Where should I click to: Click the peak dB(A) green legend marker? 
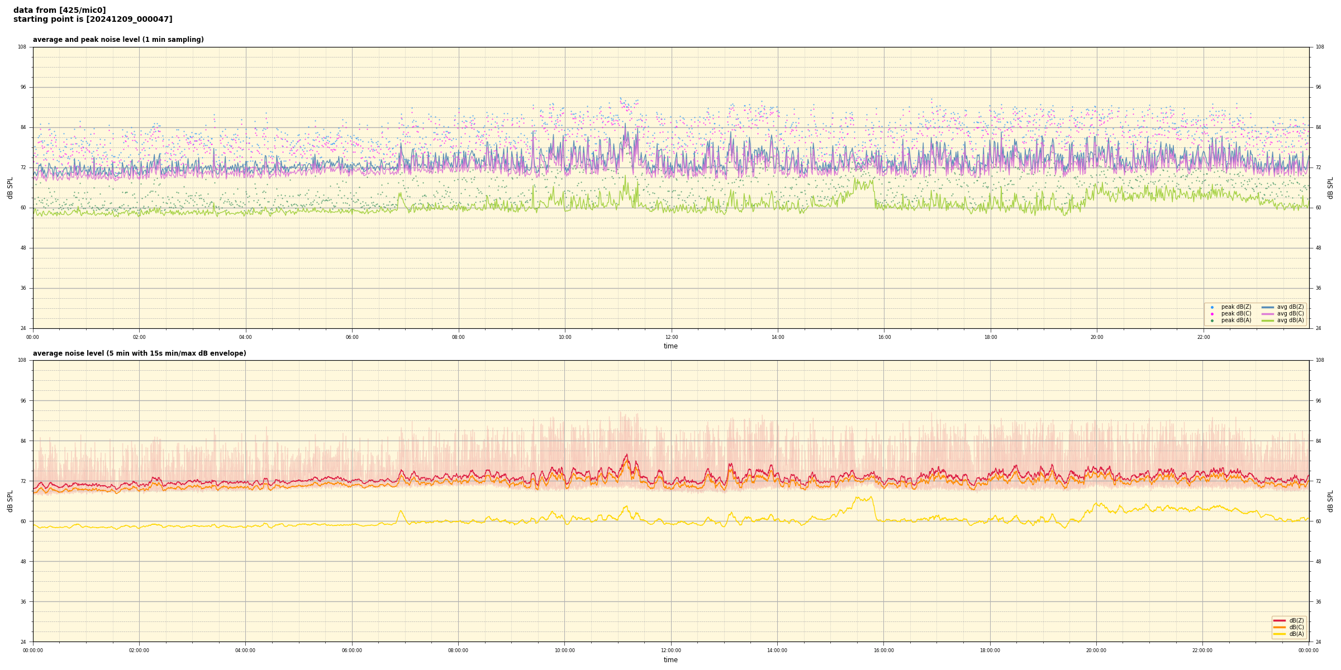(x=1212, y=320)
